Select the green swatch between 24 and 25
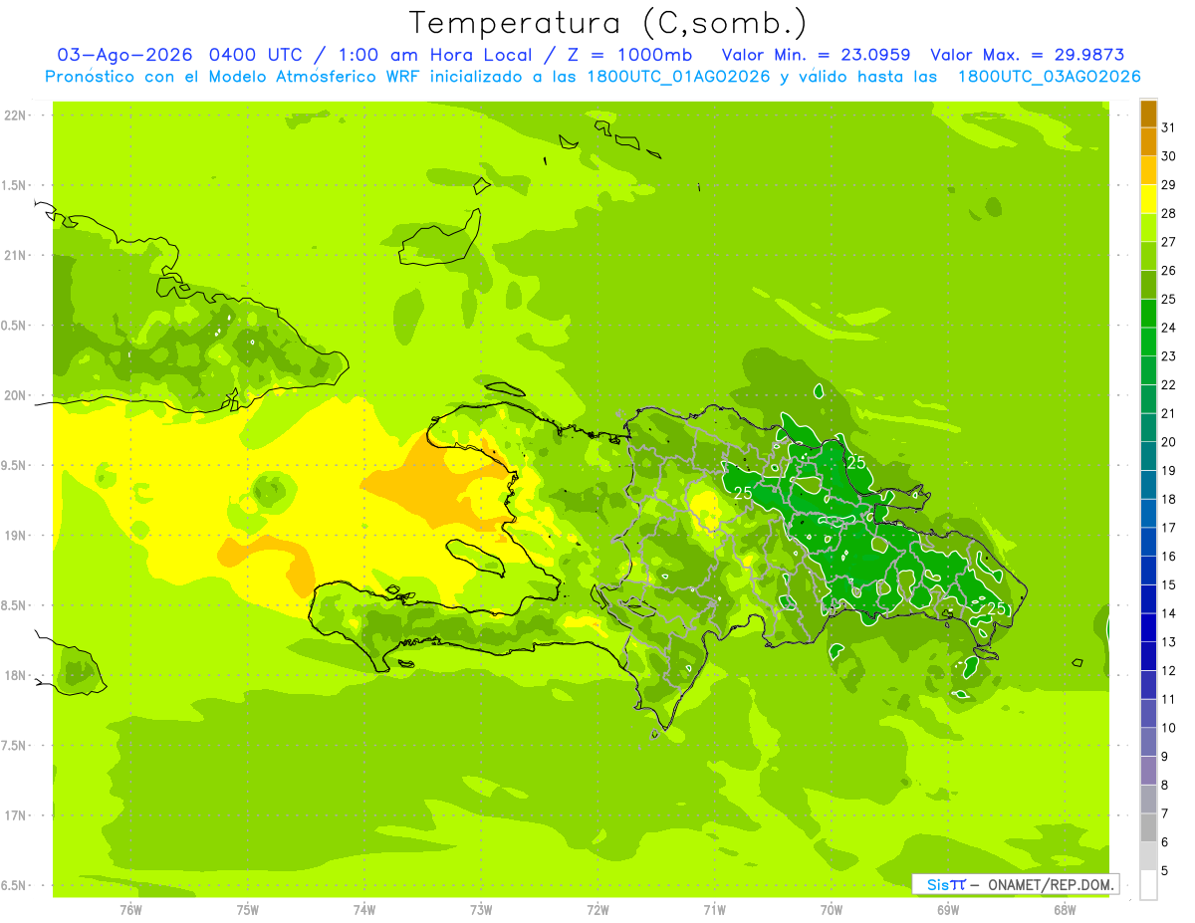Screen dimensions: 1195x923 [x=1148, y=314]
